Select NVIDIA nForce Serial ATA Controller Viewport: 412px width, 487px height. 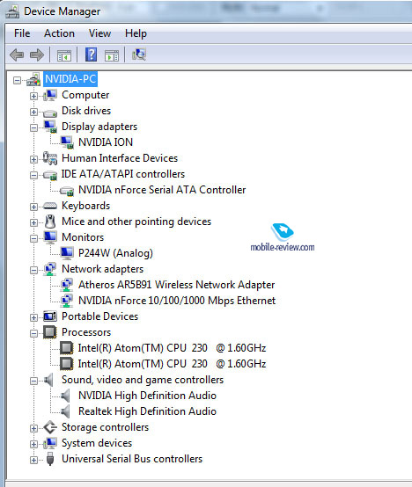[x=162, y=190]
